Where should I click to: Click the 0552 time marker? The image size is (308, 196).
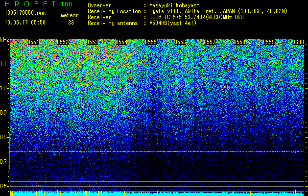click(x=63, y=42)
